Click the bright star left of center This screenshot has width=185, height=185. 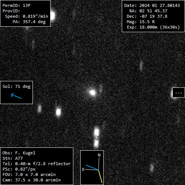click(59, 112)
